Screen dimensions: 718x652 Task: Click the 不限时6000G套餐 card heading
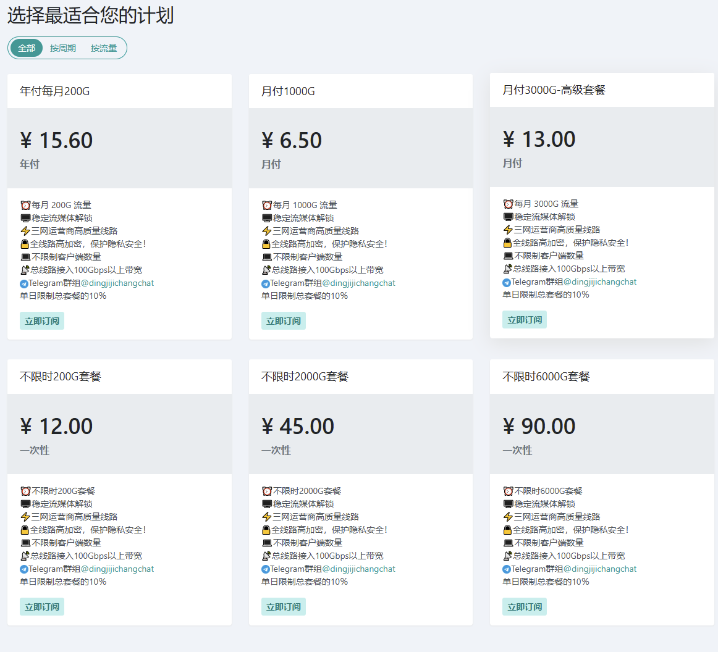pyautogui.click(x=546, y=377)
